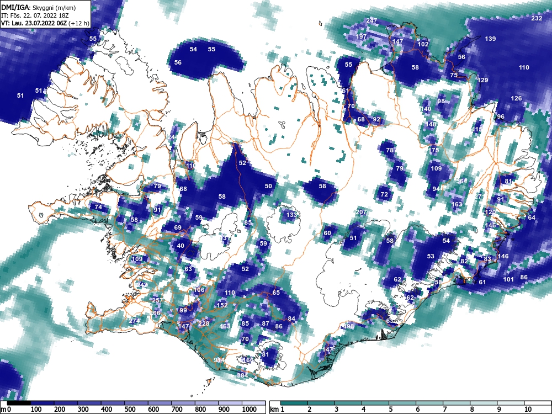Click the visibility value 82 on the map
The height and width of the screenshot is (414, 552).
coord(464,261)
